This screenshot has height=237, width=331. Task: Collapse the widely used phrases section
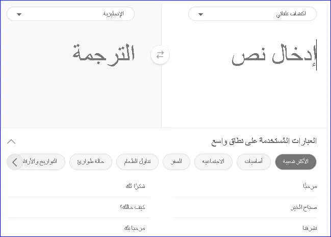click(x=11, y=141)
